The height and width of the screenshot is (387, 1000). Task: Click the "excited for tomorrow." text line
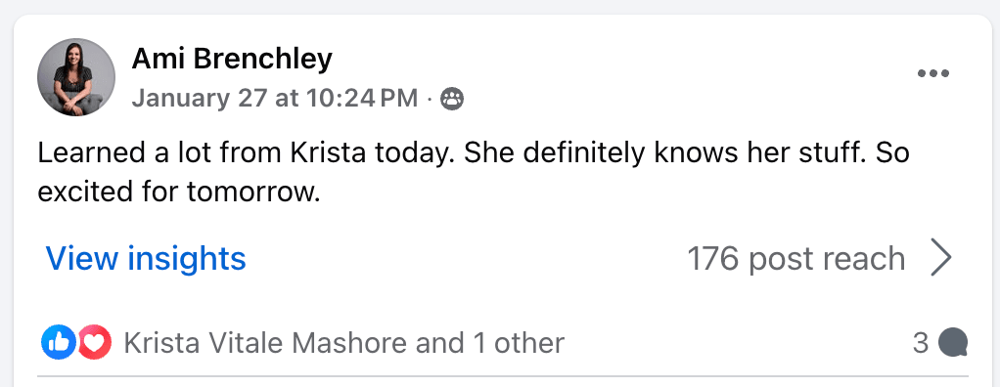click(x=178, y=191)
